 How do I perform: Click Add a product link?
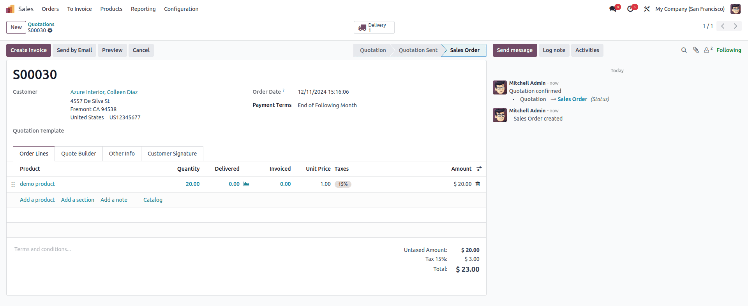pos(37,200)
